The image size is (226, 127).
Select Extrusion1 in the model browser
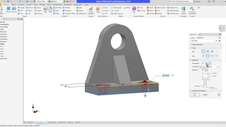pyautogui.click(x=3, y=32)
